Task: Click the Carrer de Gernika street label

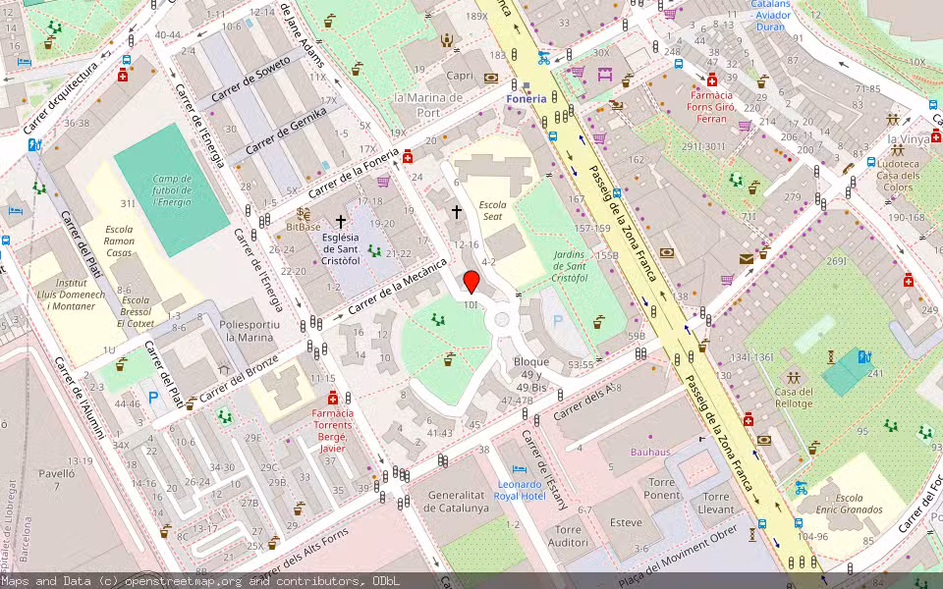Action: [286, 131]
